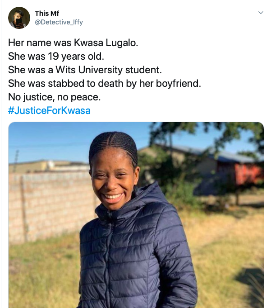Click the line about being stabbed by her boyfriend
This screenshot has width=271, height=308.
tap(105, 84)
